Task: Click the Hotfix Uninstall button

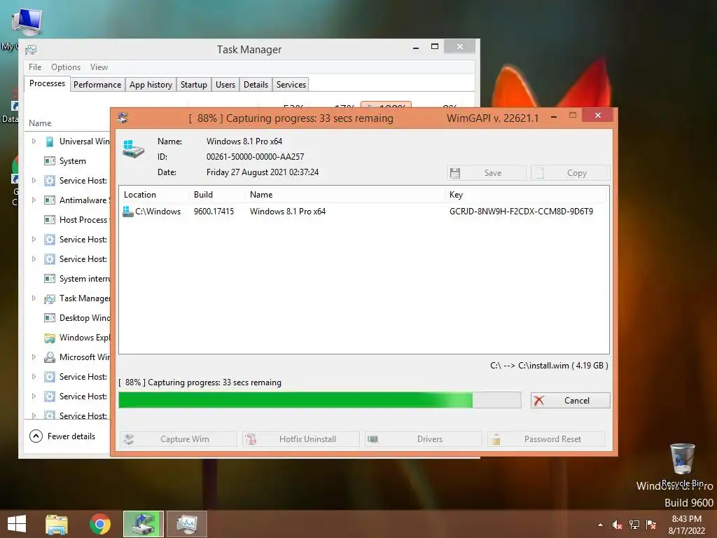Action: pos(301,439)
